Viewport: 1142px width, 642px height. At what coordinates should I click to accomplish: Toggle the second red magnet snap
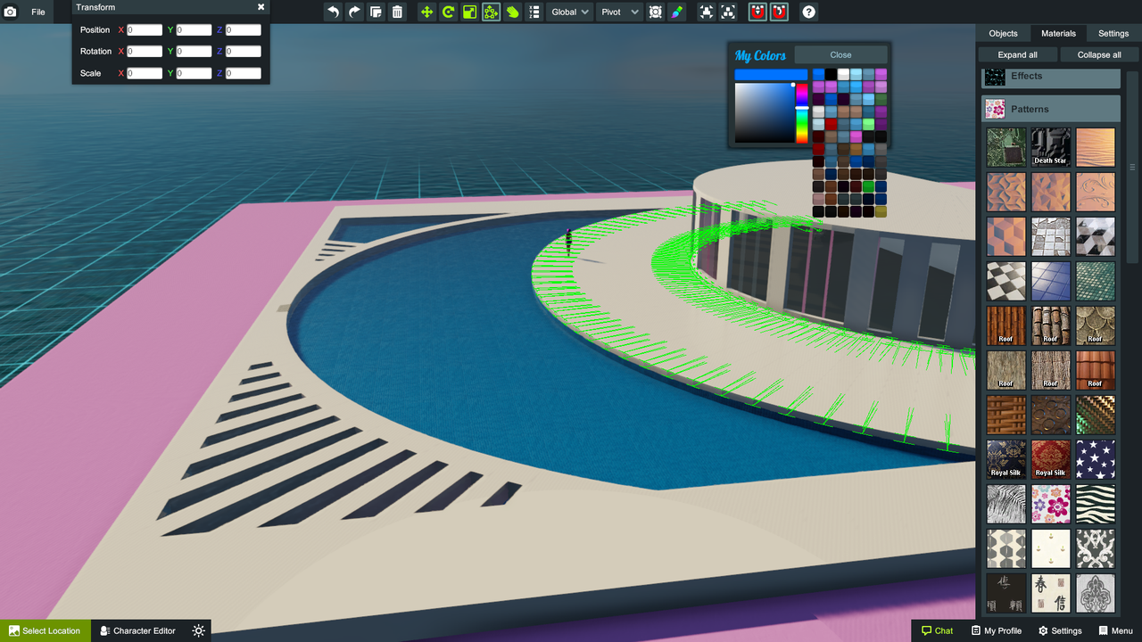pyautogui.click(x=779, y=12)
